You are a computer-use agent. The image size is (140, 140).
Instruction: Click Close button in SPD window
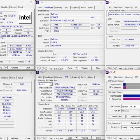98,138
